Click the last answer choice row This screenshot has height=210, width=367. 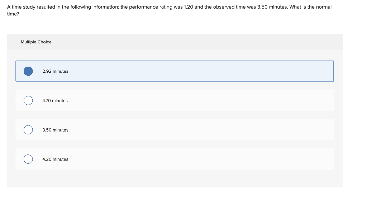pos(175,159)
